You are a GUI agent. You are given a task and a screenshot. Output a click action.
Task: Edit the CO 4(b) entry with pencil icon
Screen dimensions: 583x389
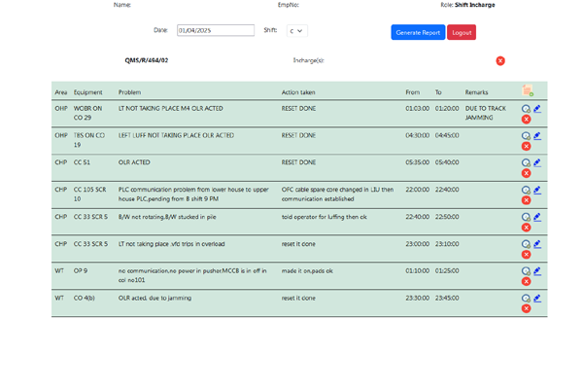[537, 299]
